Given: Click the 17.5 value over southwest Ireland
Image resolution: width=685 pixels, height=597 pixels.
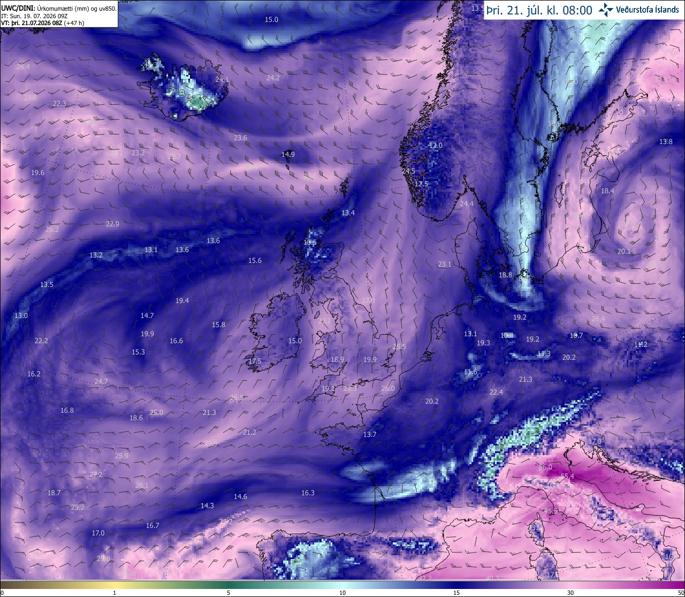Looking at the screenshot, I should 255,361.
